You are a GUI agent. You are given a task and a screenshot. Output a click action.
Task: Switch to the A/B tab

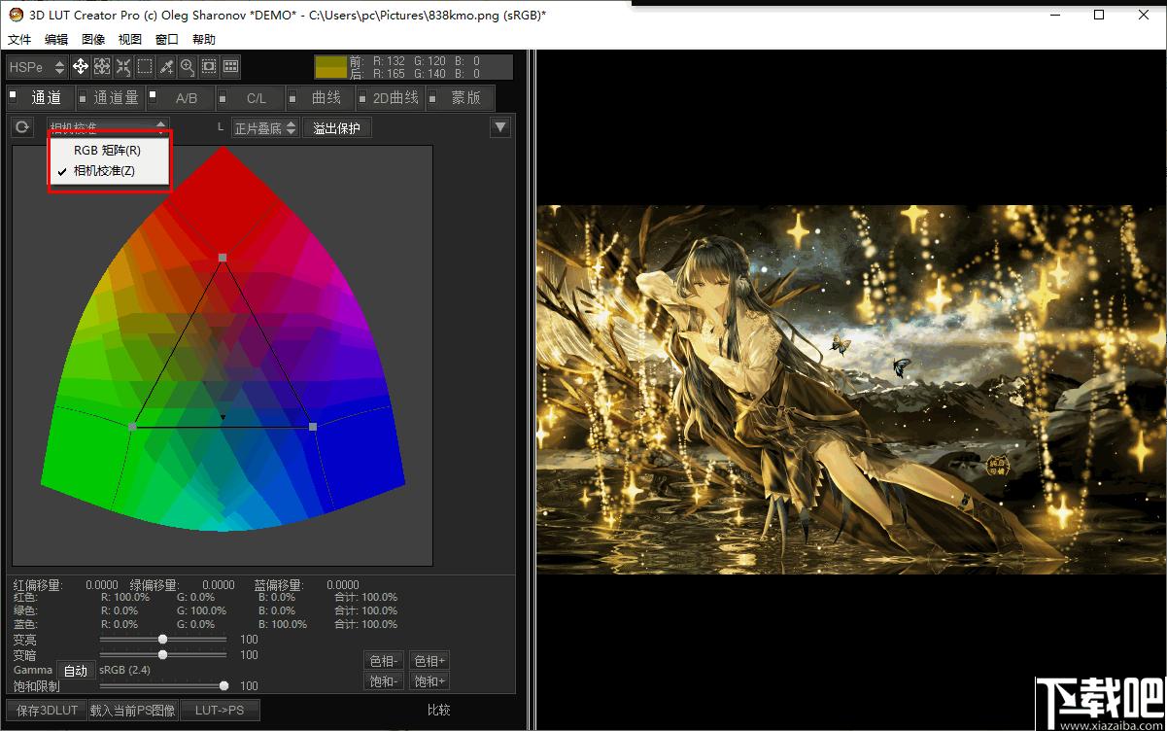[x=182, y=97]
